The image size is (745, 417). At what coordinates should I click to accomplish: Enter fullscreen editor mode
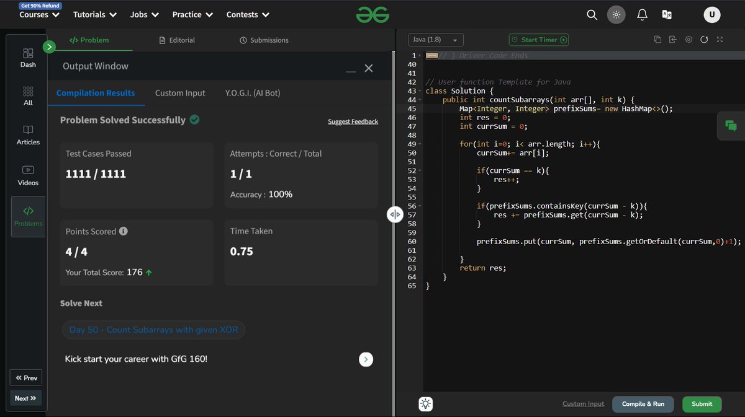(720, 40)
